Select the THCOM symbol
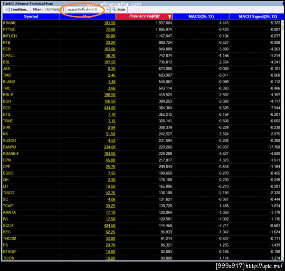Viewport: 285px width, 271px height. [9, 239]
